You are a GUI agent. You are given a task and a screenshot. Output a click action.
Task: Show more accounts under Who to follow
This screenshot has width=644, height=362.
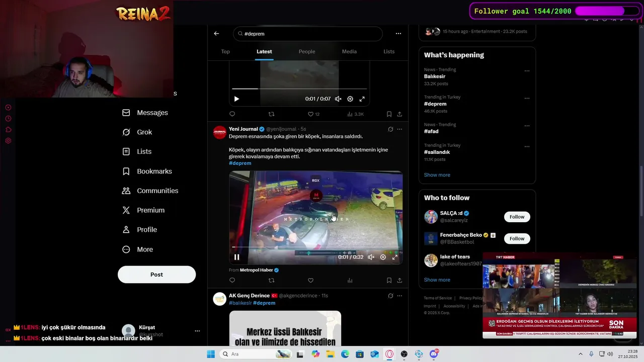(x=437, y=280)
